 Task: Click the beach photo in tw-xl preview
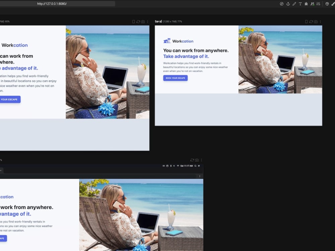tap(280, 60)
